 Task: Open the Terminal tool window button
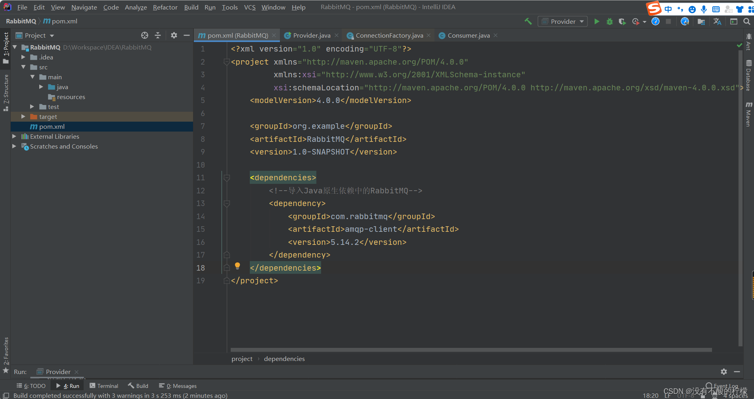(104, 386)
